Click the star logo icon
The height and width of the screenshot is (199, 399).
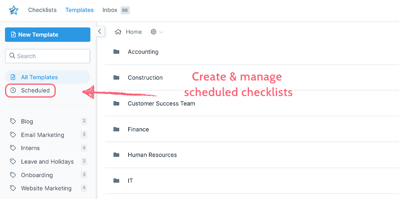click(14, 10)
